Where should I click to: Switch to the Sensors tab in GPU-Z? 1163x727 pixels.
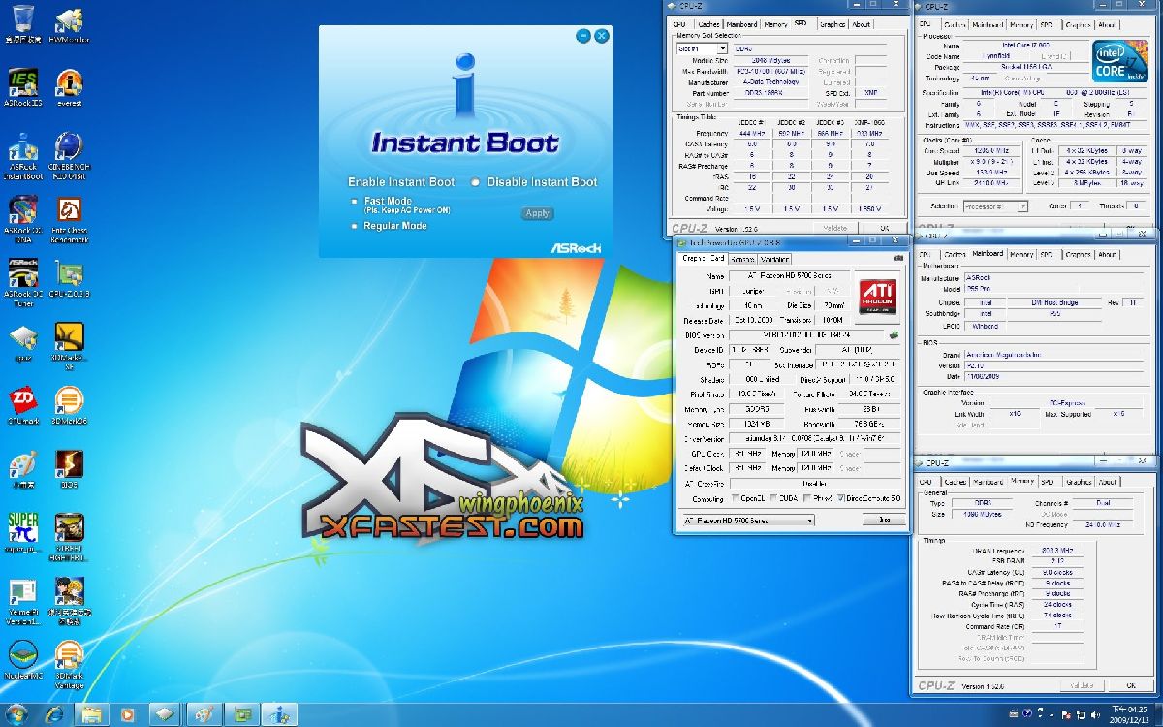point(742,259)
